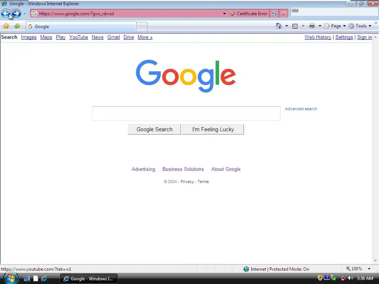Screen dimensions: 379x284
Task: Expand the Print dropdown arrow
Action: [x=319, y=26]
